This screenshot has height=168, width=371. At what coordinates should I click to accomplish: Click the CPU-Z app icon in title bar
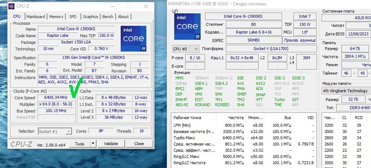pyautogui.click(x=11, y=6)
